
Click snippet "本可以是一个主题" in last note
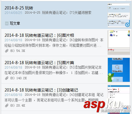pyautogui.click(x=18, y=100)
